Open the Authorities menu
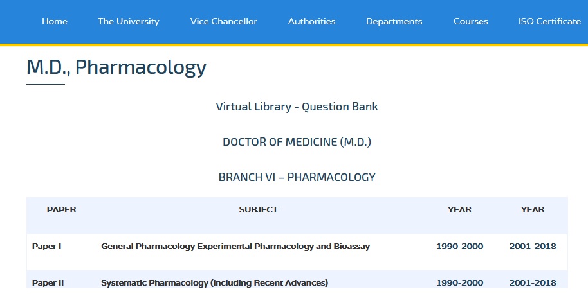588x303 pixels. click(x=311, y=21)
